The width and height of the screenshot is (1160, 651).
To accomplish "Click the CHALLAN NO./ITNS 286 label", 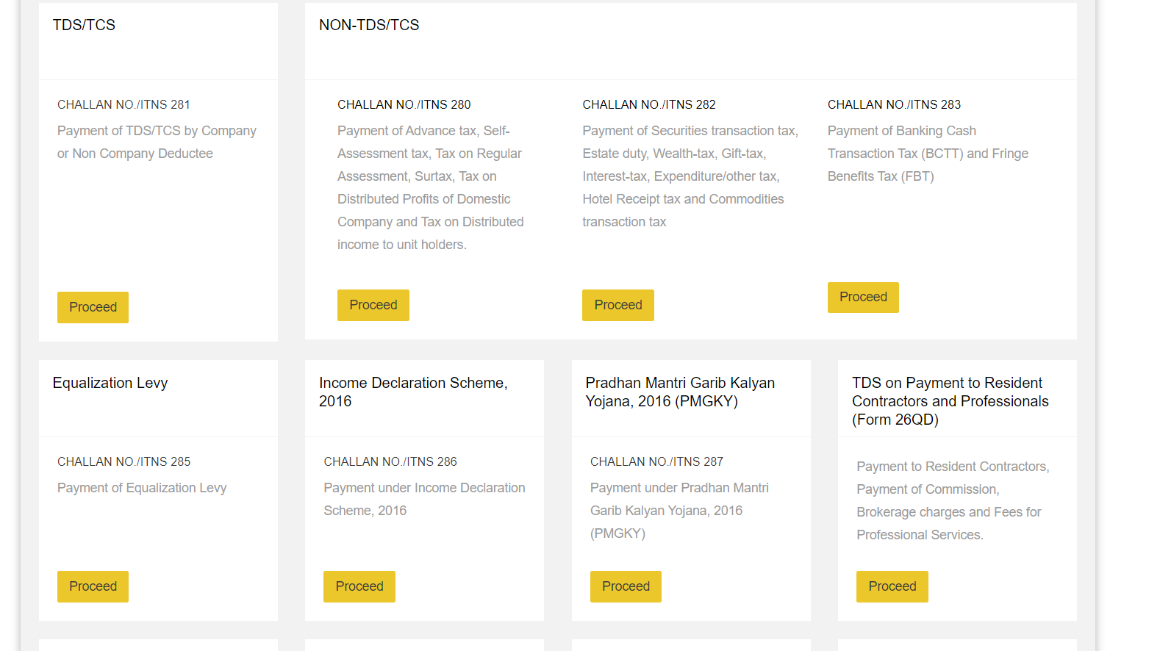I will (x=390, y=461).
